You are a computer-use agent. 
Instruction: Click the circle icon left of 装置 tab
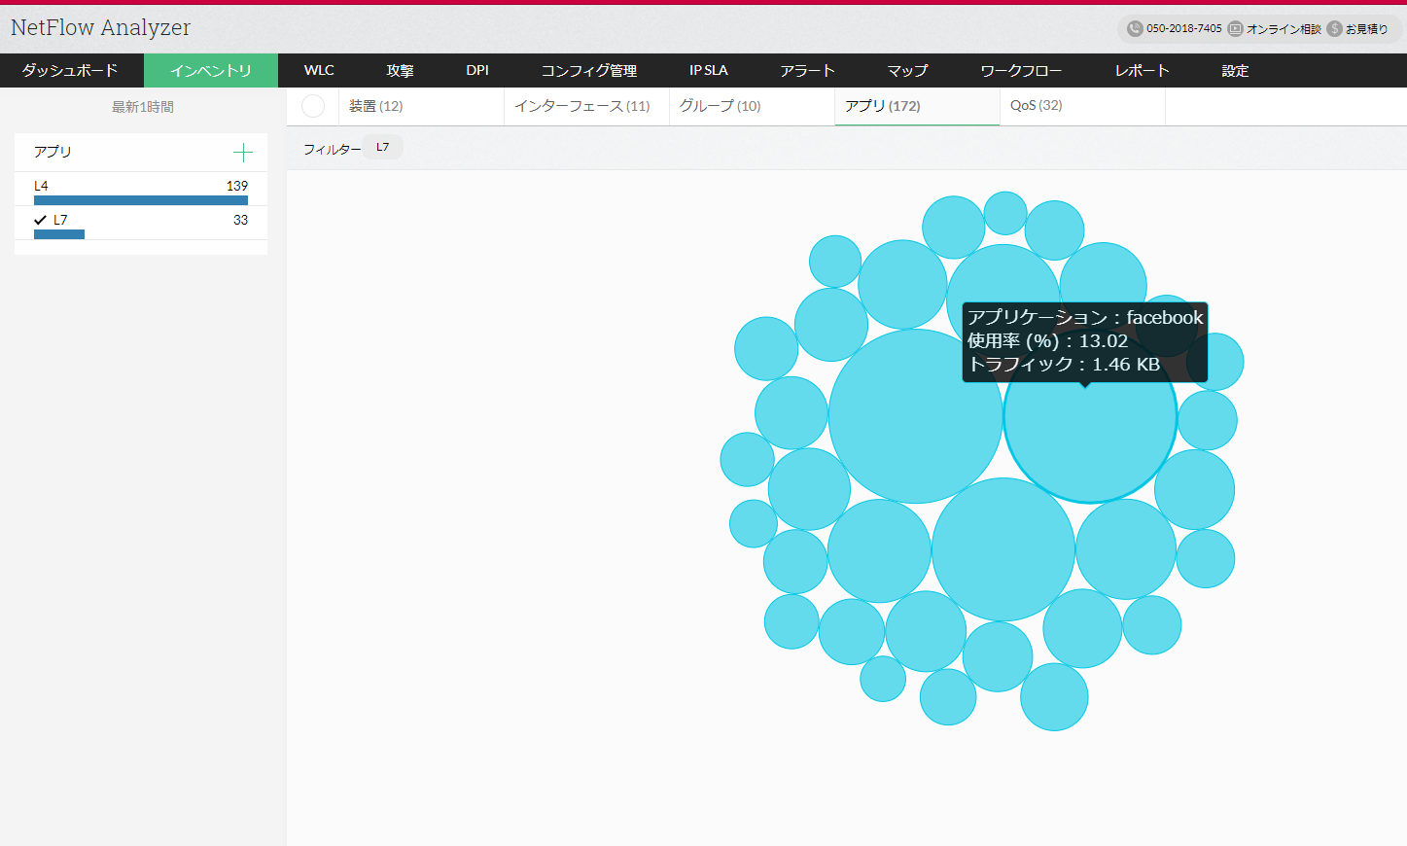(313, 106)
